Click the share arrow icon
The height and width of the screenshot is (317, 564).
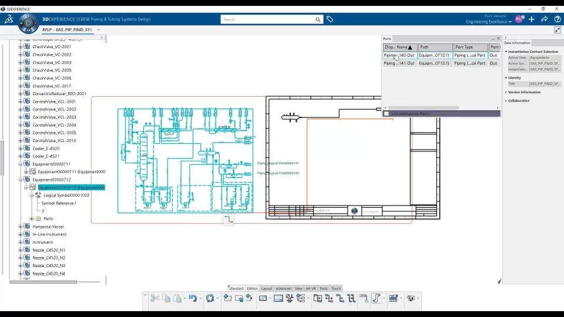(x=545, y=19)
